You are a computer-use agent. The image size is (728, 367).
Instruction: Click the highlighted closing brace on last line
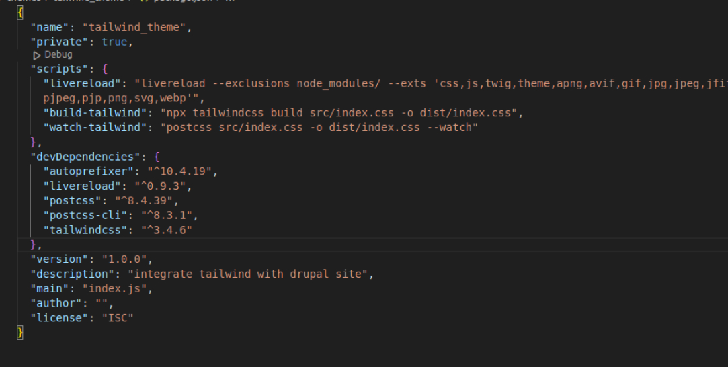coord(20,333)
